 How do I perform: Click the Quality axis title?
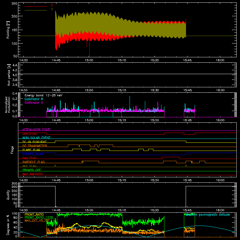coord(8,195)
